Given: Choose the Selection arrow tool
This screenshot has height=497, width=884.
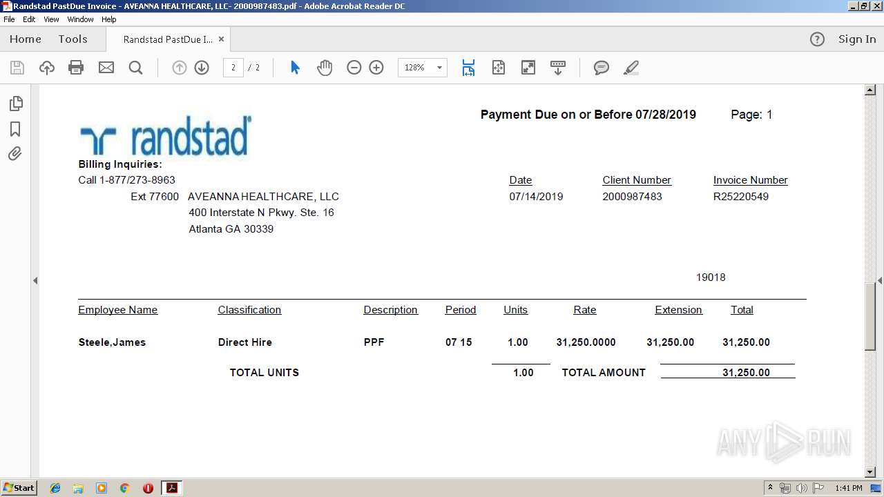Looking at the screenshot, I should pyautogui.click(x=295, y=68).
